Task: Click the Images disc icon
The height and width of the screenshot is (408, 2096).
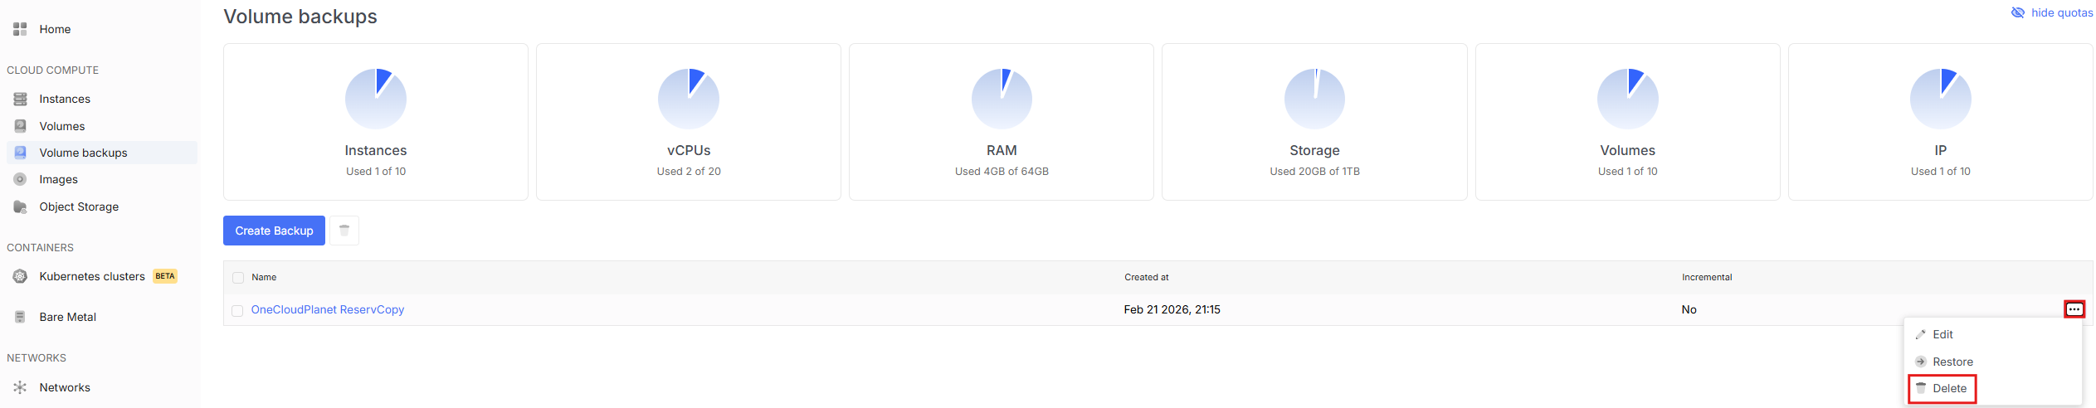Action: click(x=20, y=179)
